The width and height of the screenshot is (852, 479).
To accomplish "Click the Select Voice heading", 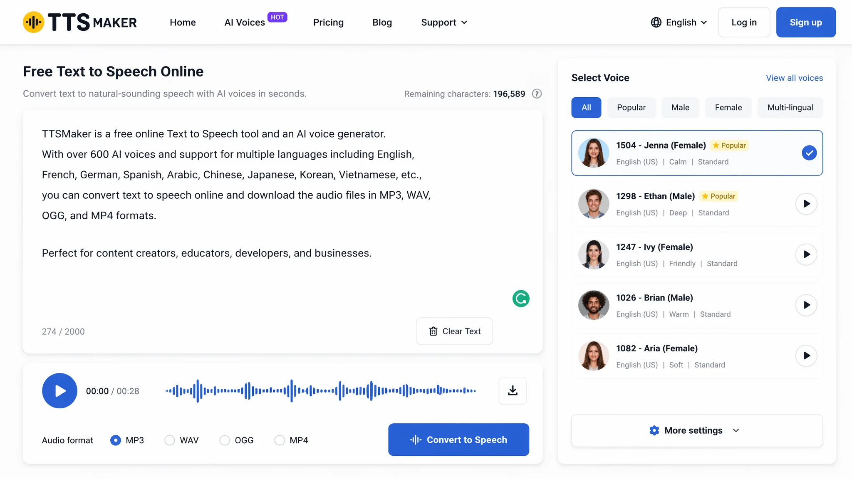I will pyautogui.click(x=600, y=78).
